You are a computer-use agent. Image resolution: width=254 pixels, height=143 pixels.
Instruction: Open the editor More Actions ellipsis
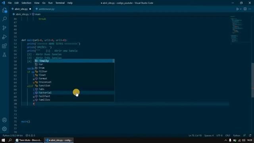pos(250,9)
